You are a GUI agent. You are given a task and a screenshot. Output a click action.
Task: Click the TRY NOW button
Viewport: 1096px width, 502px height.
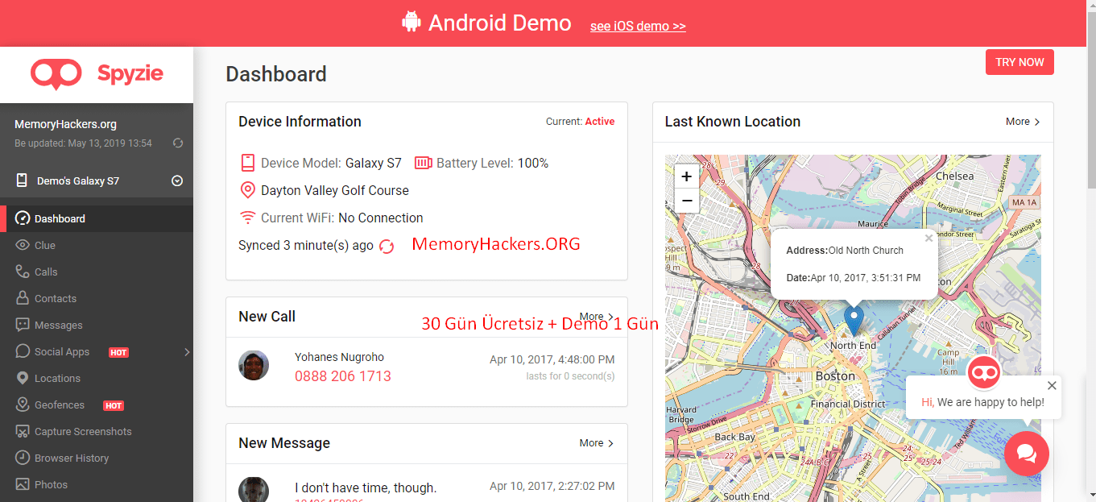click(1019, 62)
